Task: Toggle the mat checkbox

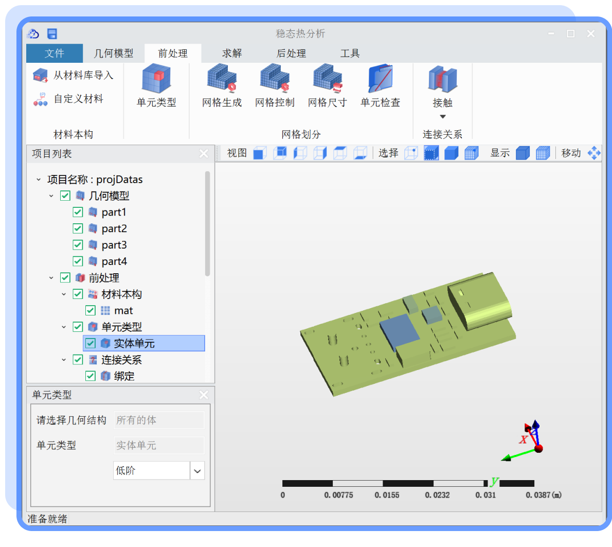Action: [x=90, y=310]
